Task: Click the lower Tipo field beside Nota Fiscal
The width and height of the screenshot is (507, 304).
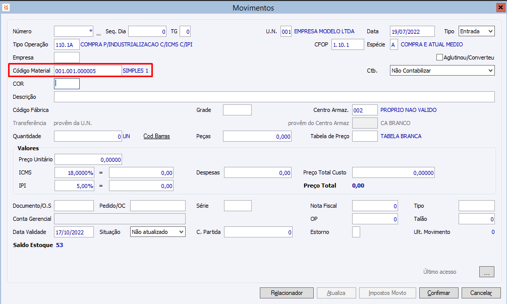Action: pyautogui.click(x=477, y=206)
